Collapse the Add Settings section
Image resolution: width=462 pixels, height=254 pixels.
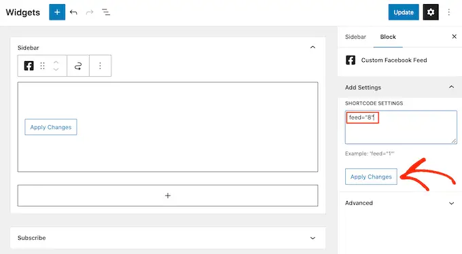(451, 87)
